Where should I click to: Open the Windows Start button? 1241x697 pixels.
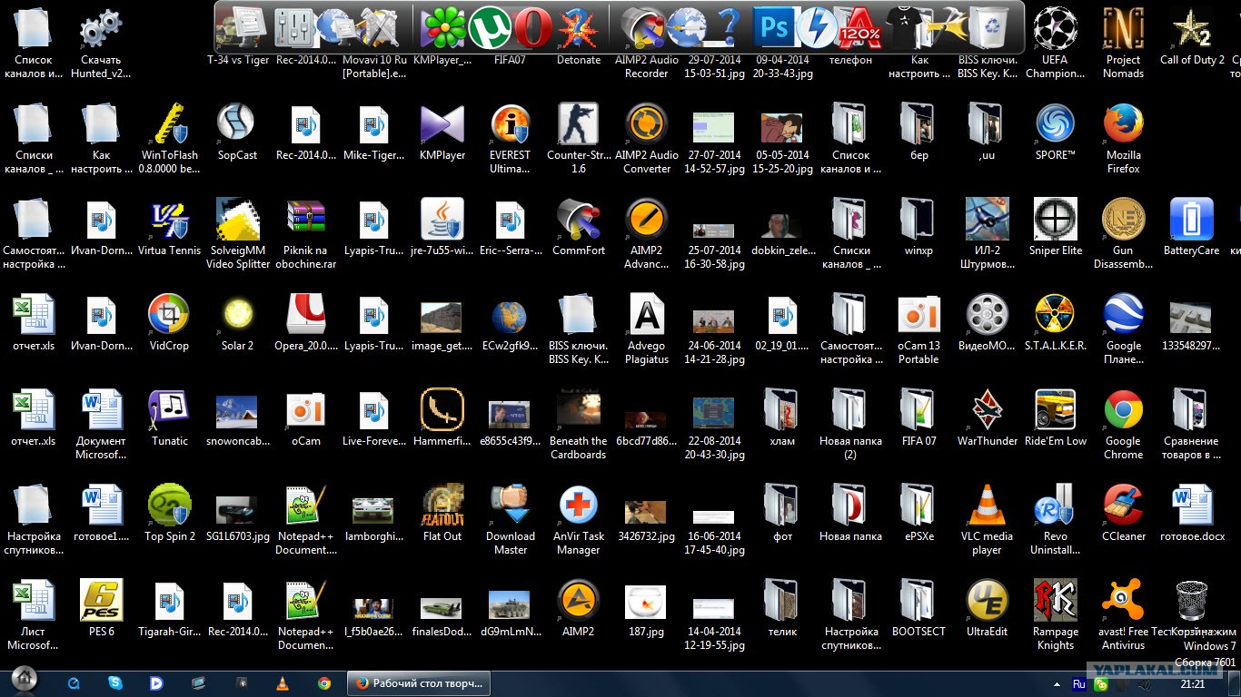pyautogui.click(x=24, y=680)
